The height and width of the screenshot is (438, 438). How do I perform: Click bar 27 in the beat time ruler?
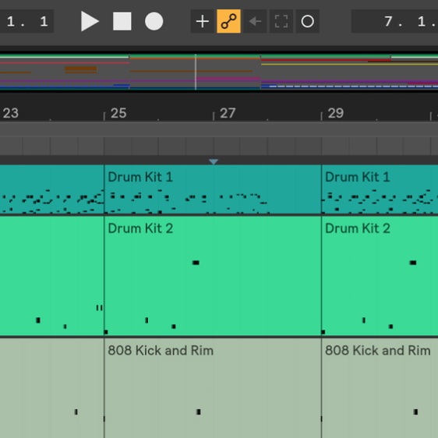click(x=228, y=113)
